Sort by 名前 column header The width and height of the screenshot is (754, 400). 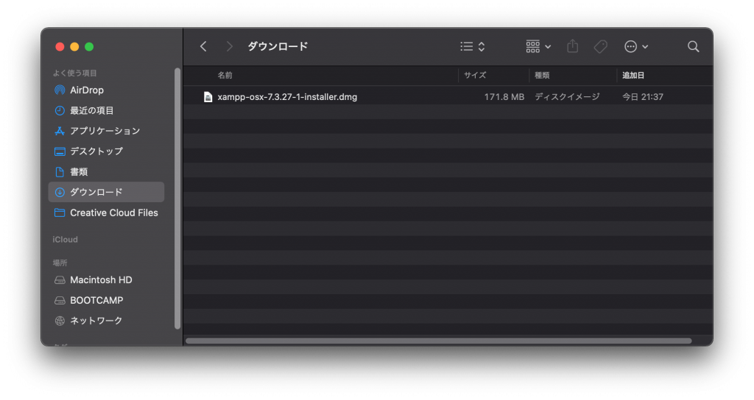pos(225,75)
